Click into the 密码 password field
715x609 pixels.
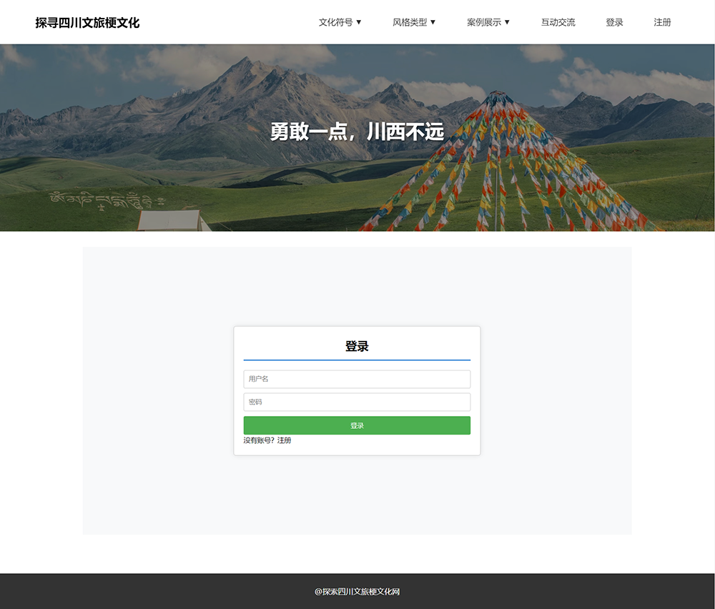[x=357, y=402]
